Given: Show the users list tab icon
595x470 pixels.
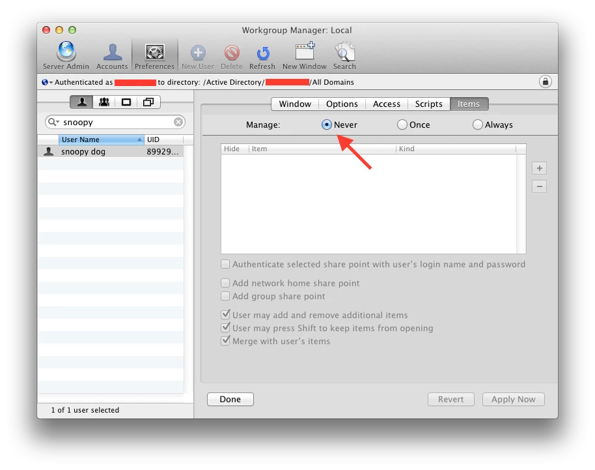Looking at the screenshot, I should pyautogui.click(x=81, y=102).
